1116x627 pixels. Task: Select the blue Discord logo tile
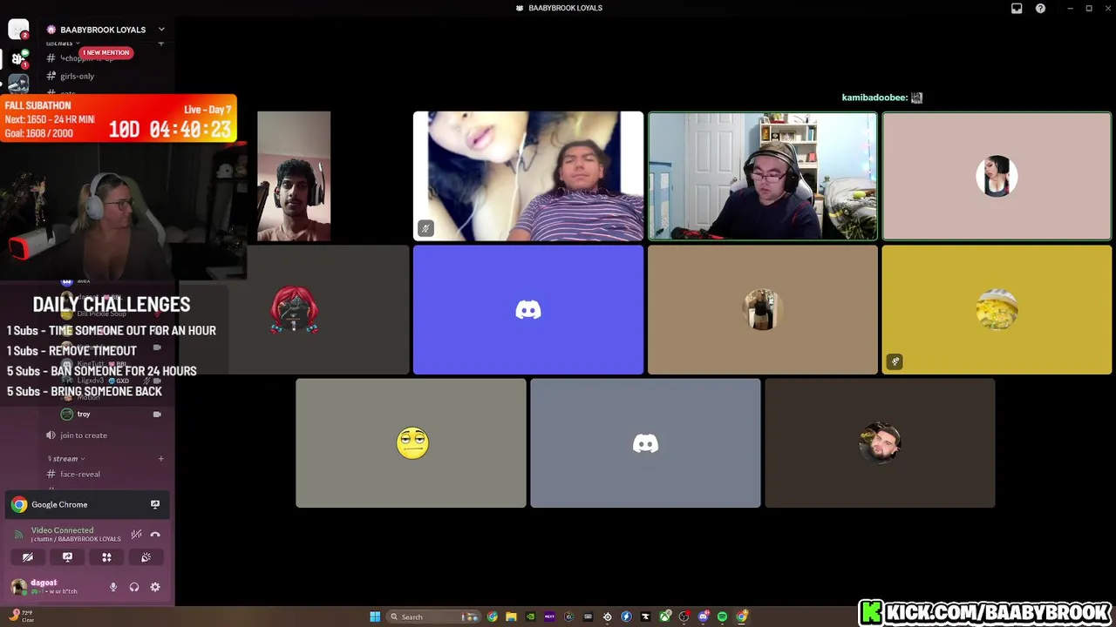528,309
